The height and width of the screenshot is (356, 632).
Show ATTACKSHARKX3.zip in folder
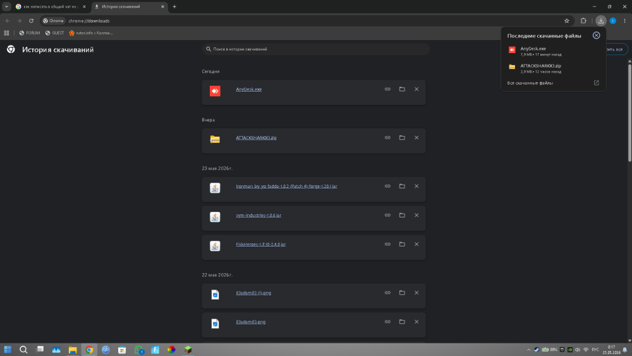click(402, 137)
